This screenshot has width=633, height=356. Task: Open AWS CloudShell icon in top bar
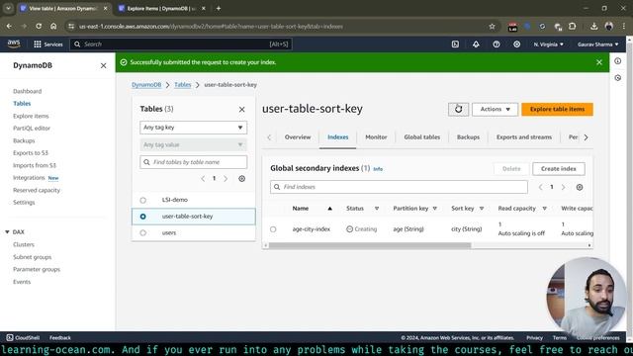(x=455, y=44)
